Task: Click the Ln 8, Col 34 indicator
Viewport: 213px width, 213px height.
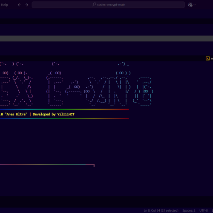Action: (x=161, y=210)
